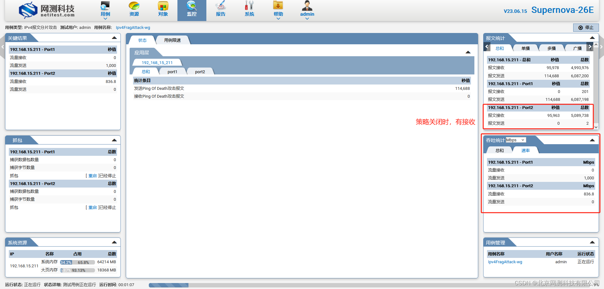Click the 系统内存 usage bar
This screenshot has width=604, height=289.
pos(77,262)
